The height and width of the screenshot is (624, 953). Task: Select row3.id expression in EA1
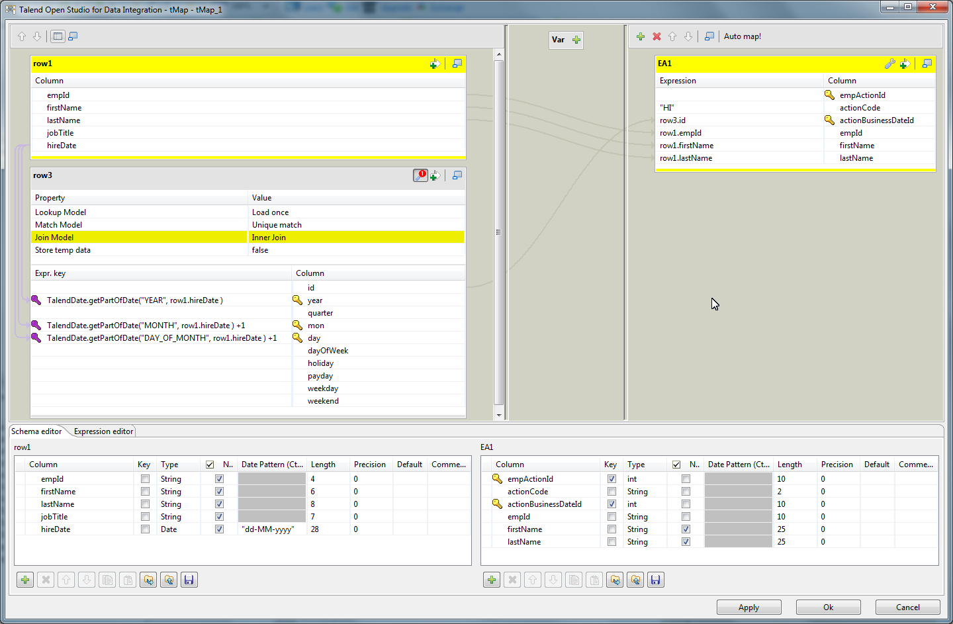pos(739,120)
